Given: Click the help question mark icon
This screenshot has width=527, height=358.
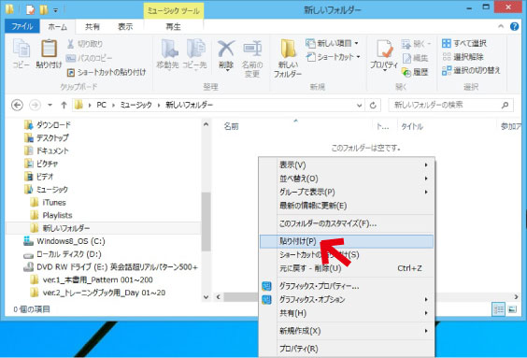Looking at the screenshot, I should coord(514,26).
